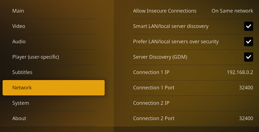Toggle Smart LAN/local server discovery checkbox
This screenshot has height=132, width=259.
[248, 26]
